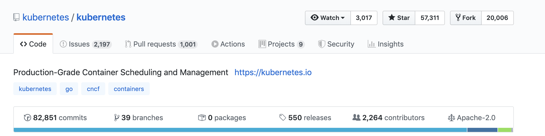Open the Projects tab
Viewport: 545px width, 136px height.
[281, 44]
